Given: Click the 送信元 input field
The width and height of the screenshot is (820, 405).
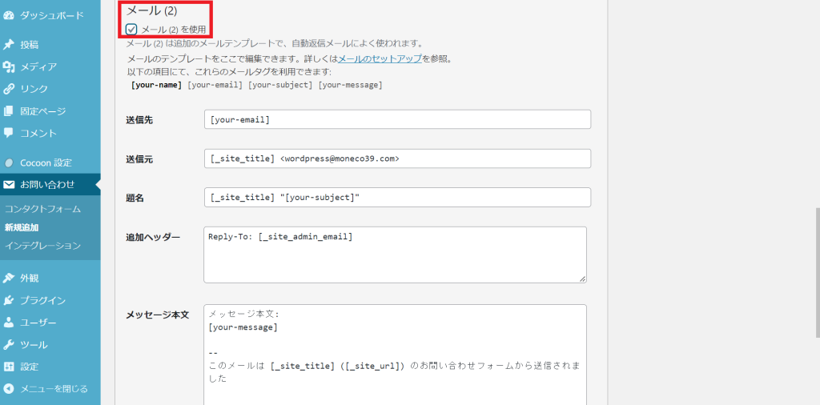Looking at the screenshot, I should pos(397,158).
